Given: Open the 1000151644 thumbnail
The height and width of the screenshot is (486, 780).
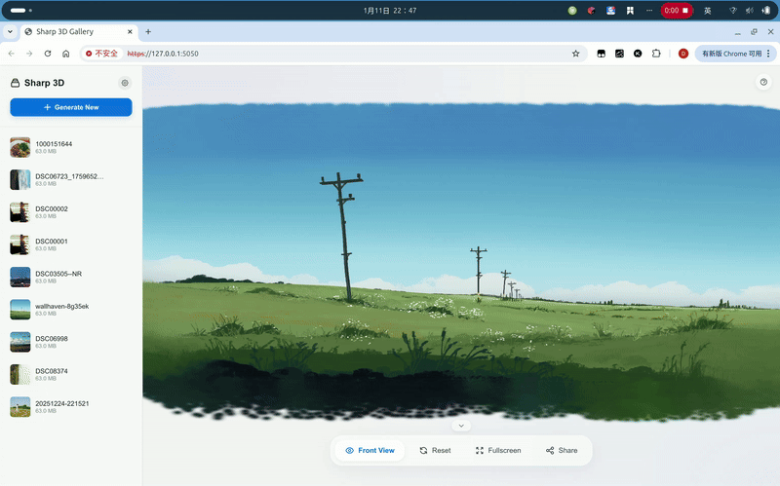Looking at the screenshot, I should tap(19, 148).
